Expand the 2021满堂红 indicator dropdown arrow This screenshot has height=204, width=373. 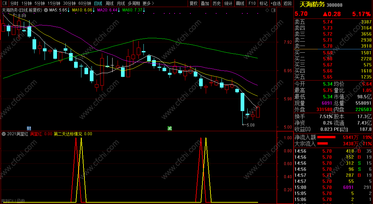(4, 134)
